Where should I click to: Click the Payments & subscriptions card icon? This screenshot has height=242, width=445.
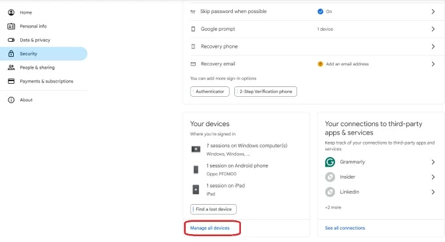[x=11, y=81]
